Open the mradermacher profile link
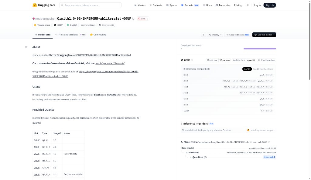Image resolution: width=311 pixels, height=180 pixels. click(x=46, y=18)
